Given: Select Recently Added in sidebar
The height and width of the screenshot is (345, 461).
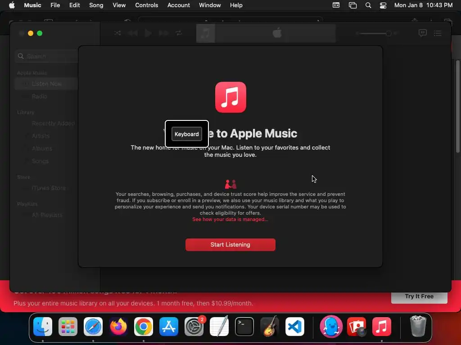Looking at the screenshot, I should tap(53, 124).
